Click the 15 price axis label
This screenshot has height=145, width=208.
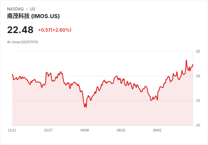[x=198, y=101]
